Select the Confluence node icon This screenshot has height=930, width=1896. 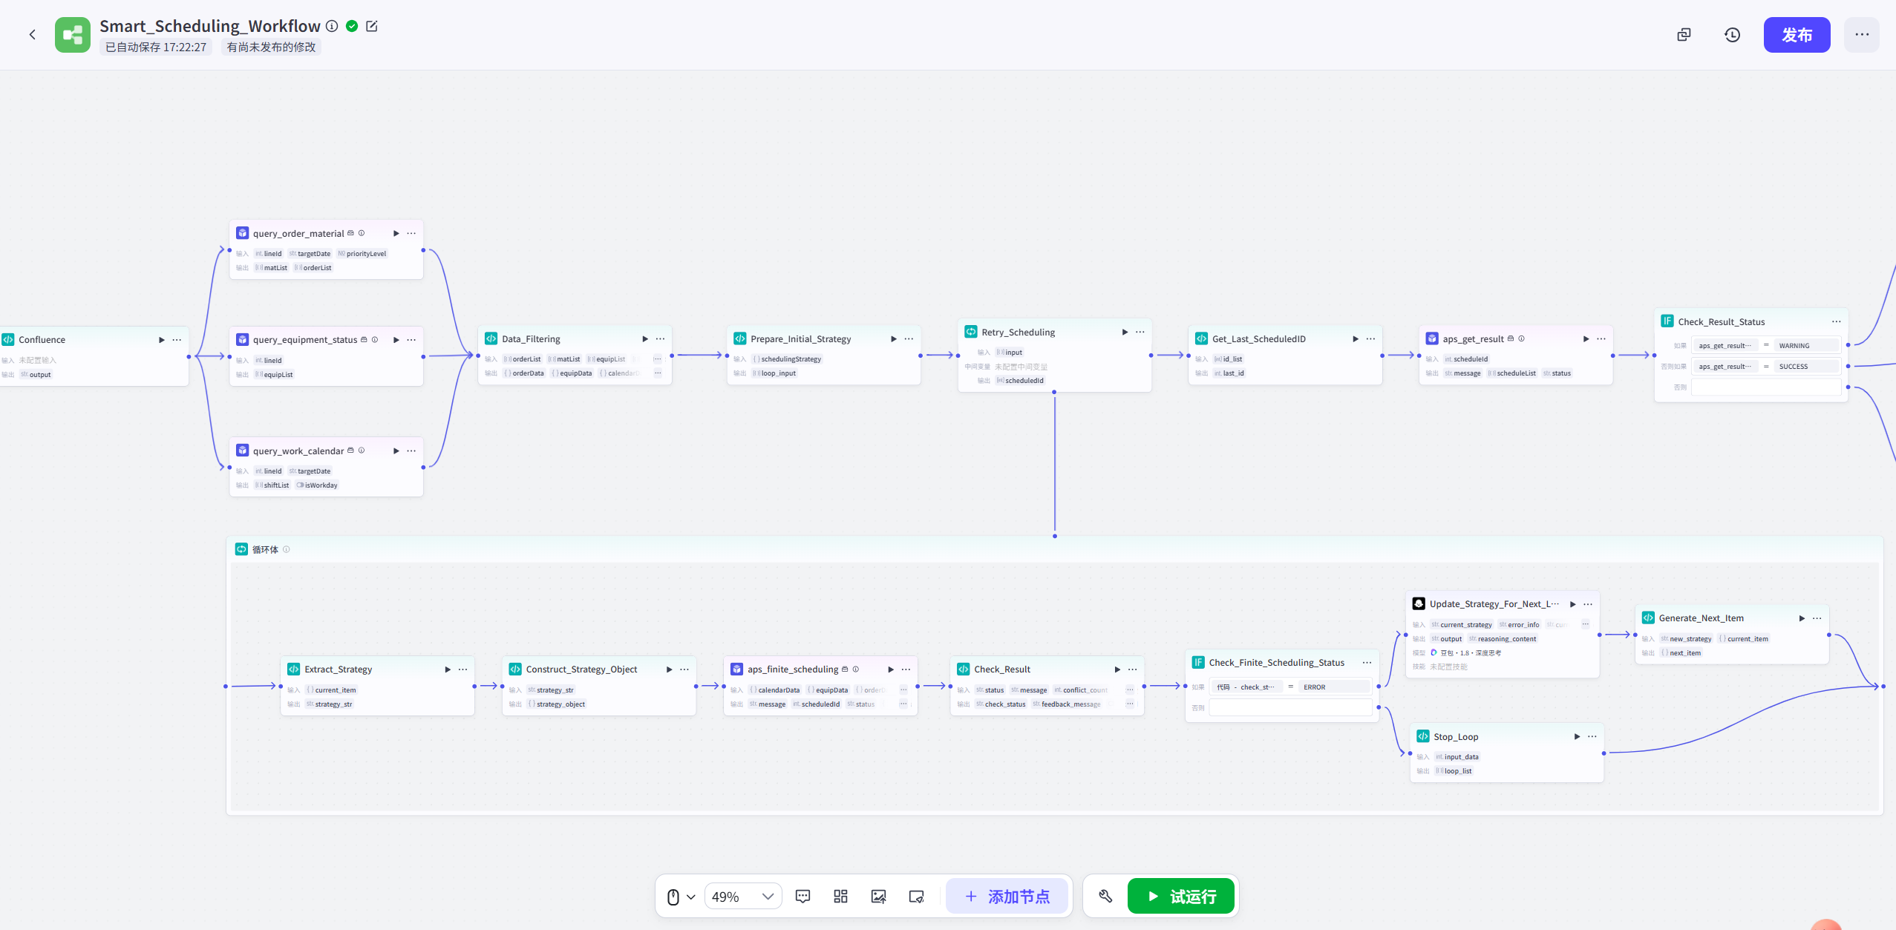[x=8, y=339]
